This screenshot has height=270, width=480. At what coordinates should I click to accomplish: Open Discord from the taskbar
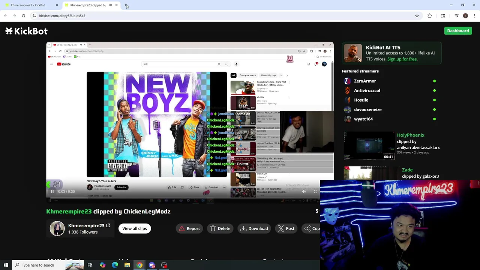point(152,265)
